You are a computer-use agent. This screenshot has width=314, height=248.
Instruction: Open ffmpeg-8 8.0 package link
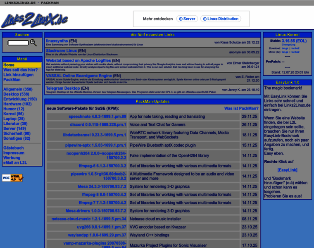[104, 195]
